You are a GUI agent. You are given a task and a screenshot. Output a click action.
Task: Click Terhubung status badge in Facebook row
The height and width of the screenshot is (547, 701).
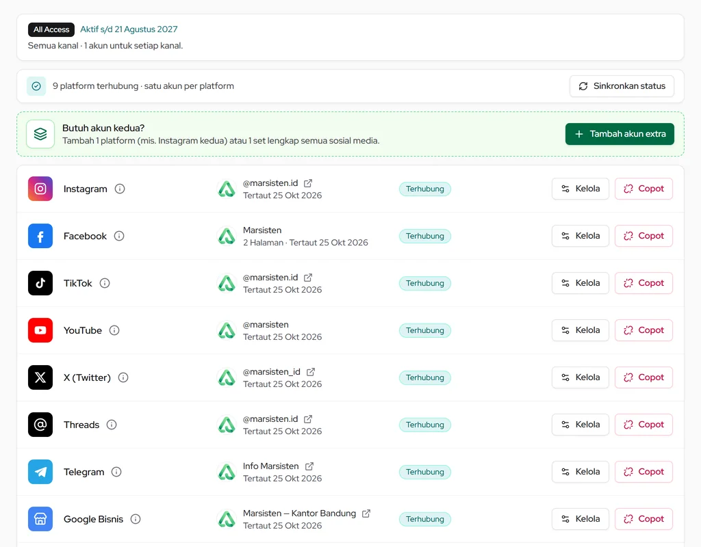pyautogui.click(x=424, y=236)
